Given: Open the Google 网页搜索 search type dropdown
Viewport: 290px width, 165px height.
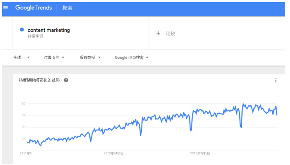Looking at the screenshot, I should pos(131,58).
